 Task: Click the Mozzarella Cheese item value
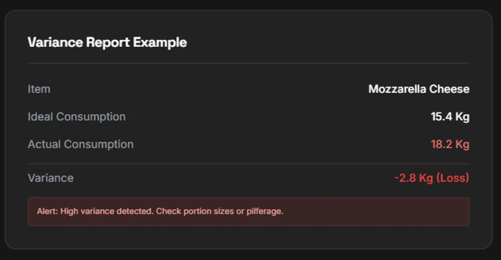pos(418,89)
